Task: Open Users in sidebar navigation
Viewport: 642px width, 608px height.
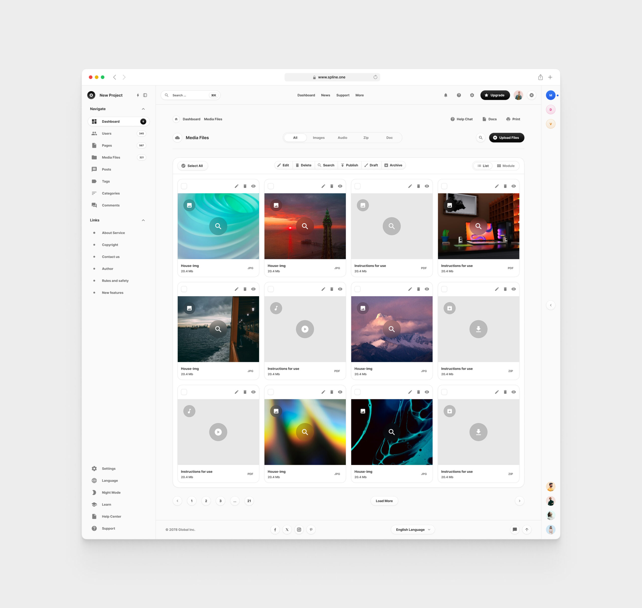Action: (118, 133)
